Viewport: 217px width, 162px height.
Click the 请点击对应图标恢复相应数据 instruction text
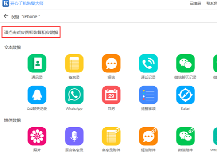click(x=31, y=32)
